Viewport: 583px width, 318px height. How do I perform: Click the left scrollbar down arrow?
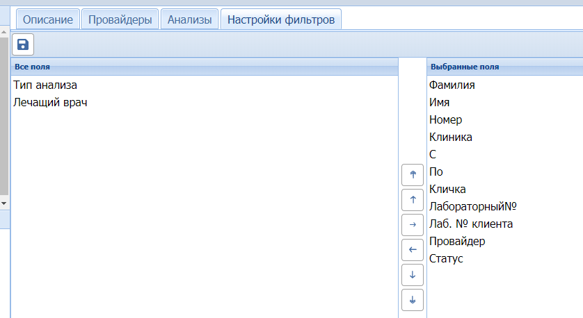tap(3, 203)
